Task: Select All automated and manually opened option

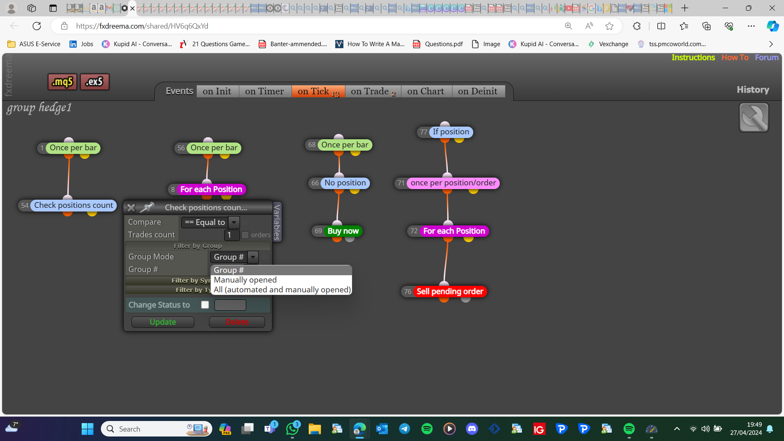Action: (x=281, y=290)
